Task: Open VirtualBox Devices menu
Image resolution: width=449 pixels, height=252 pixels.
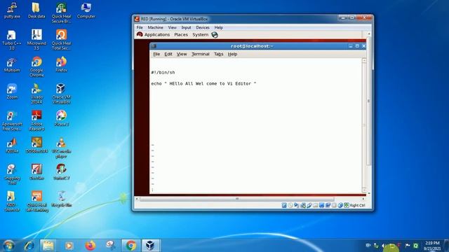Action: [x=203, y=27]
